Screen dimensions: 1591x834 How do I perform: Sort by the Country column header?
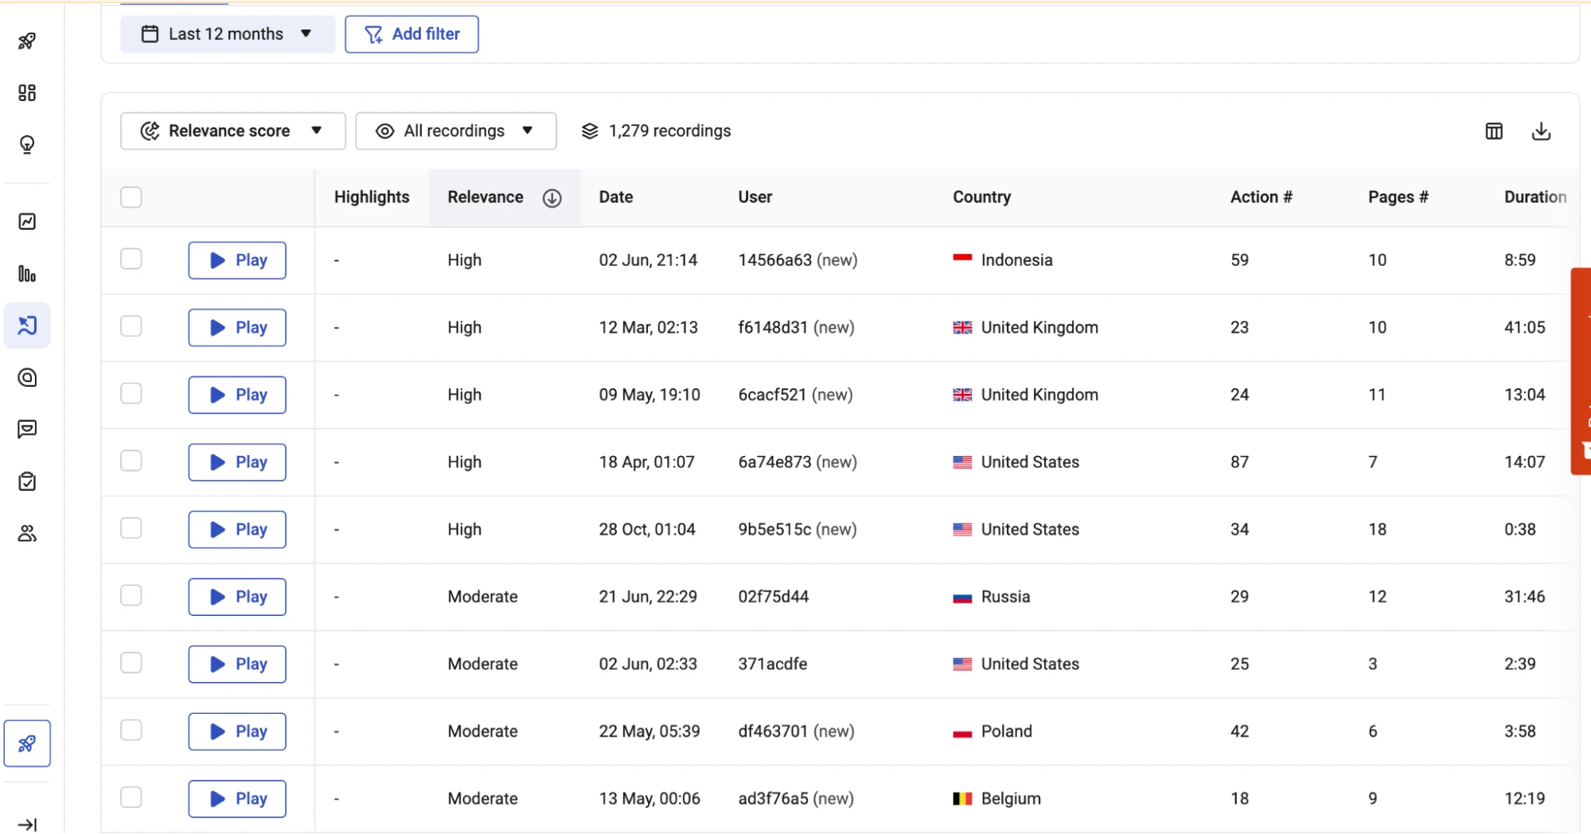pyautogui.click(x=982, y=197)
